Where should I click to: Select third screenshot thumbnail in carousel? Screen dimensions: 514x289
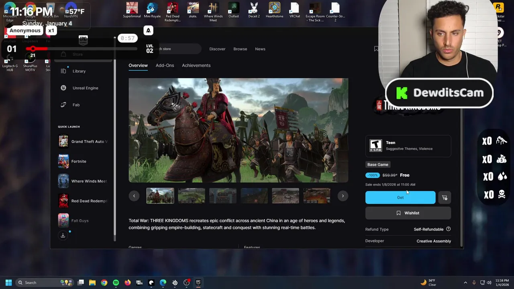[223, 196]
